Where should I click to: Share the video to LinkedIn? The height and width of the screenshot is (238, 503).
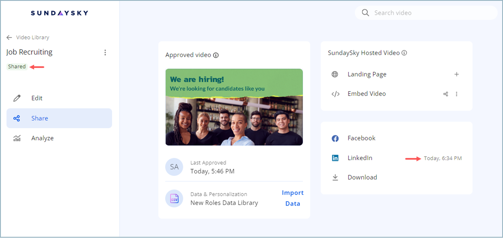tap(360, 158)
